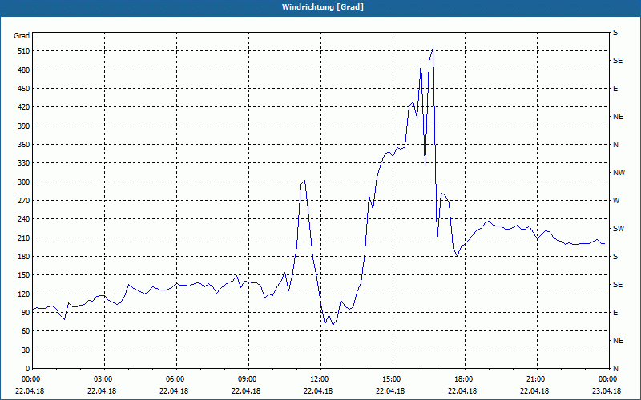Pick the 180 y-axis label
The image size is (641, 400).
(24, 257)
